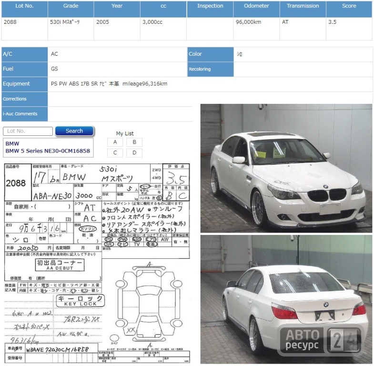This screenshot has height=366, width=374.
Task: Click the i-Auc Comments row label
Action: point(25,114)
